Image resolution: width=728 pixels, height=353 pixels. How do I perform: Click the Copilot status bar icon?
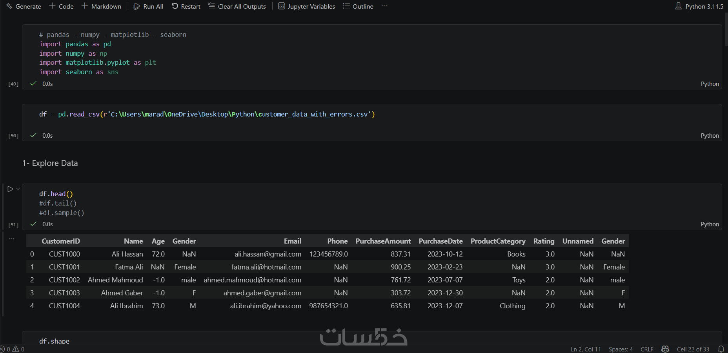665,349
